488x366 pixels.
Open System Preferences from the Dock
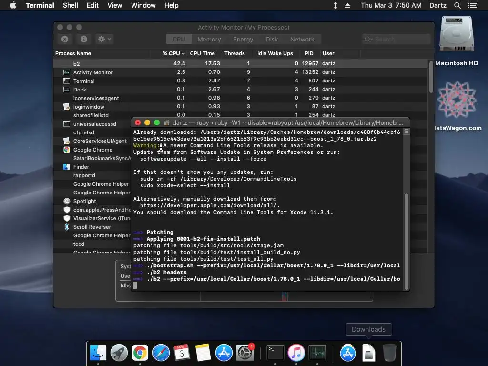pos(245,353)
